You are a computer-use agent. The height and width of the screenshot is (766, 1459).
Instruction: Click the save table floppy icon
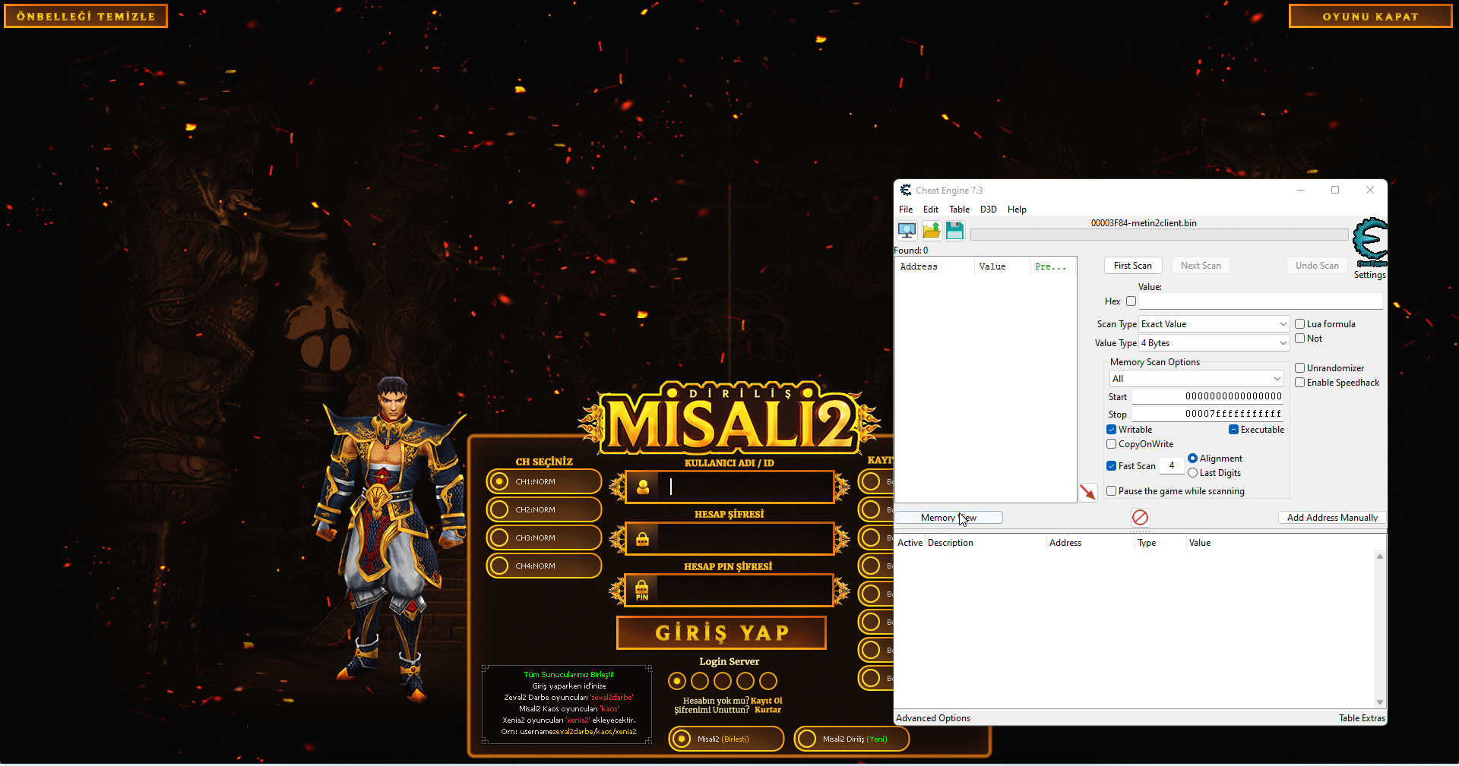[955, 231]
